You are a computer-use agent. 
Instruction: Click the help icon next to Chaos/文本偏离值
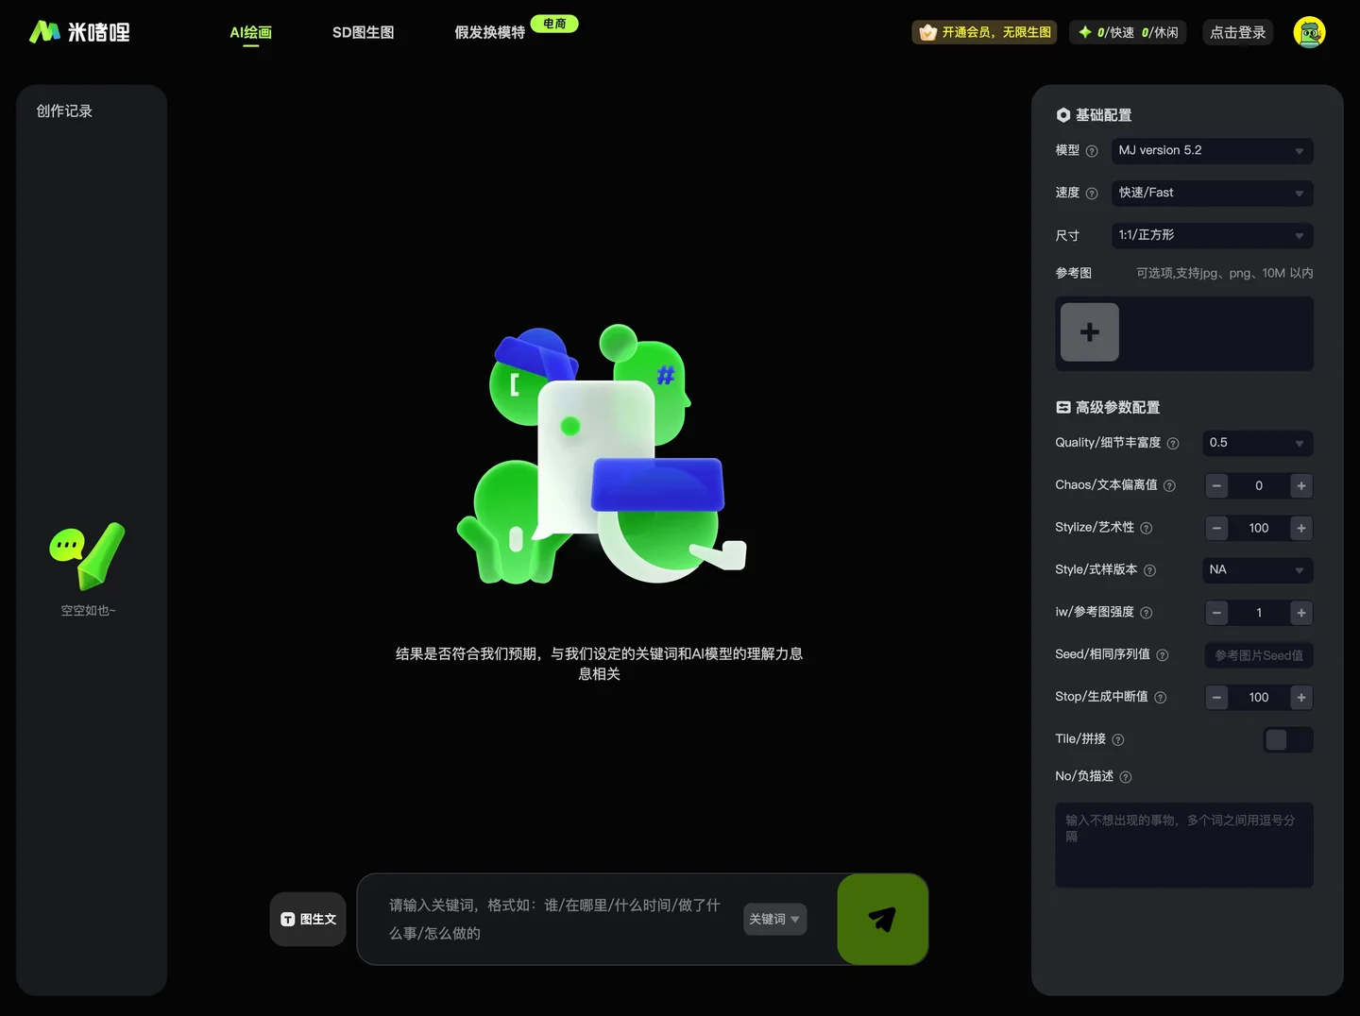click(x=1171, y=485)
